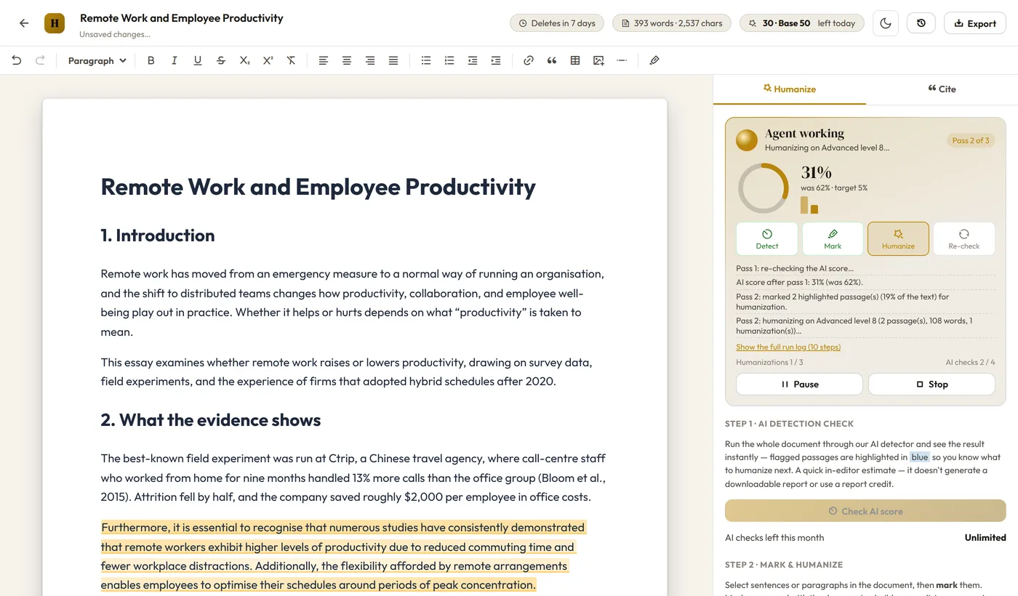The height and width of the screenshot is (596, 1018).
Task: Click the 30 · Base 50 credits pill
Action: coord(802,23)
